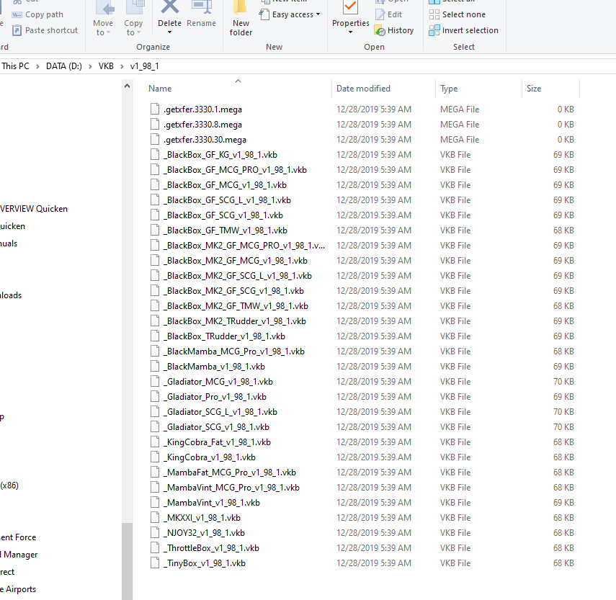The image size is (616, 600).
Task: Select _BlackBox_MK2_TRudder_v1_98_1.vkb
Action: (x=235, y=321)
